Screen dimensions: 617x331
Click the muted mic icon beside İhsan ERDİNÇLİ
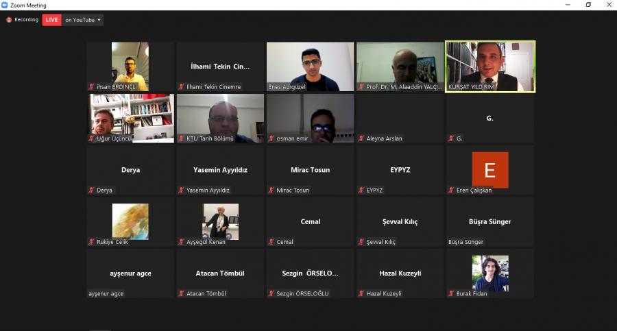point(92,86)
